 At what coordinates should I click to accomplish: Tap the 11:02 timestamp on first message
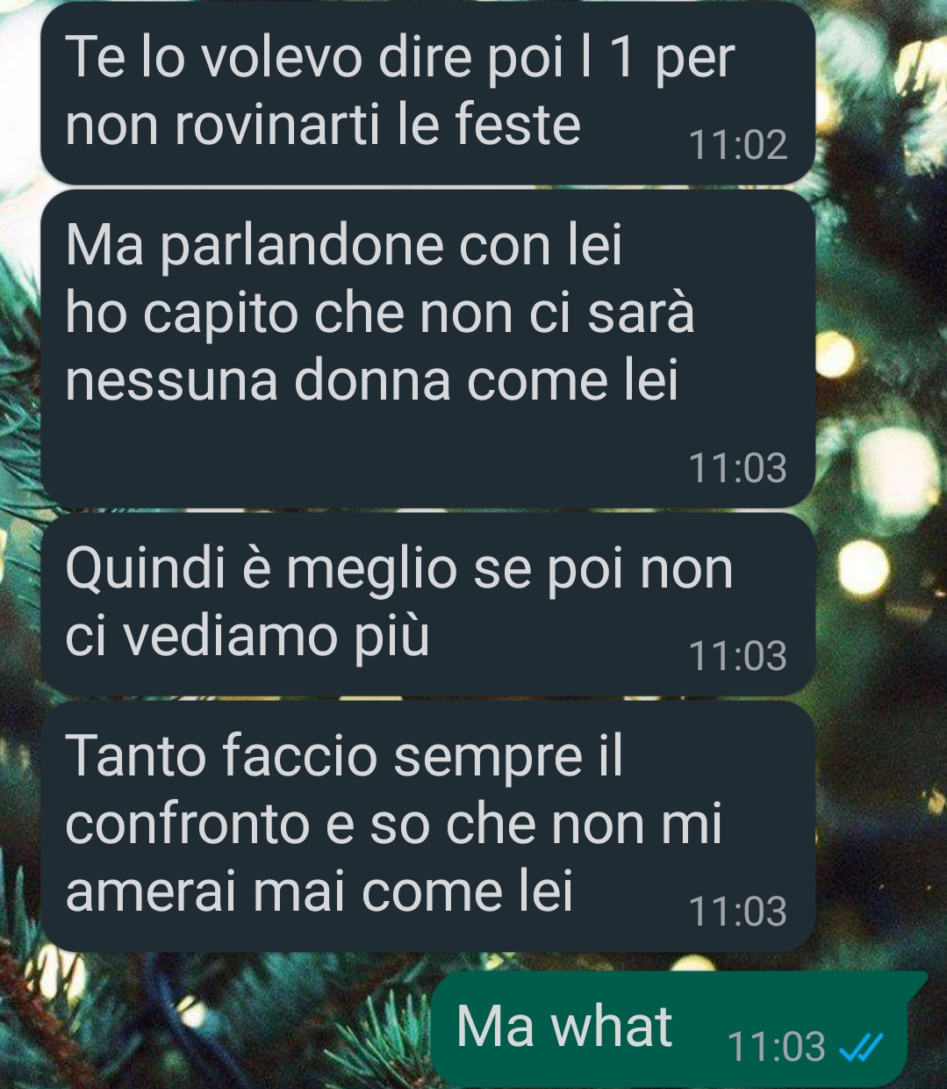(738, 145)
